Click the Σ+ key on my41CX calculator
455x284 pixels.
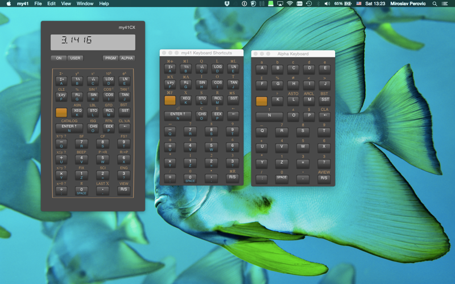[61, 81]
